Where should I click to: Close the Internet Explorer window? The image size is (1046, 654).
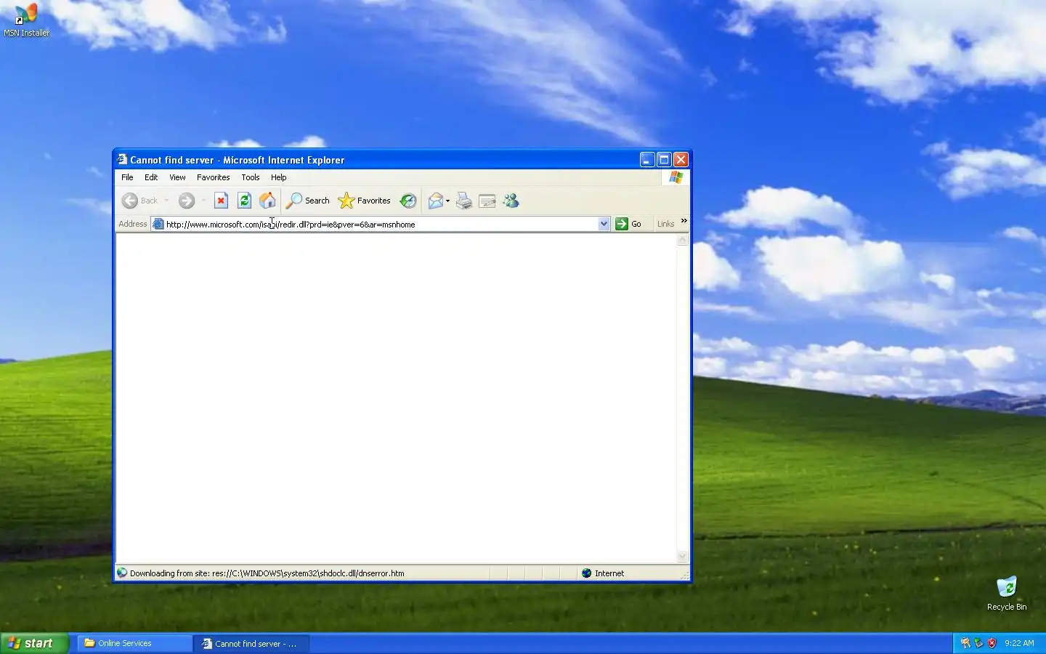[x=681, y=159]
